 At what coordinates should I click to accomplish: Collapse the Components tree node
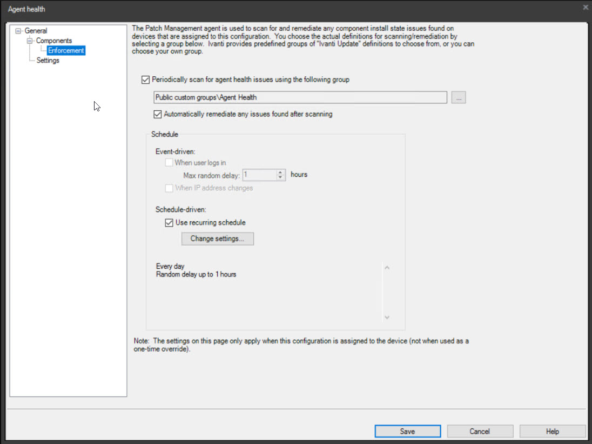[x=30, y=41]
